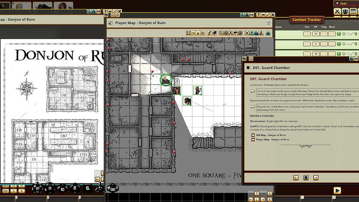Open the Calendar tool icon

pyautogui.click(x=353, y=12)
